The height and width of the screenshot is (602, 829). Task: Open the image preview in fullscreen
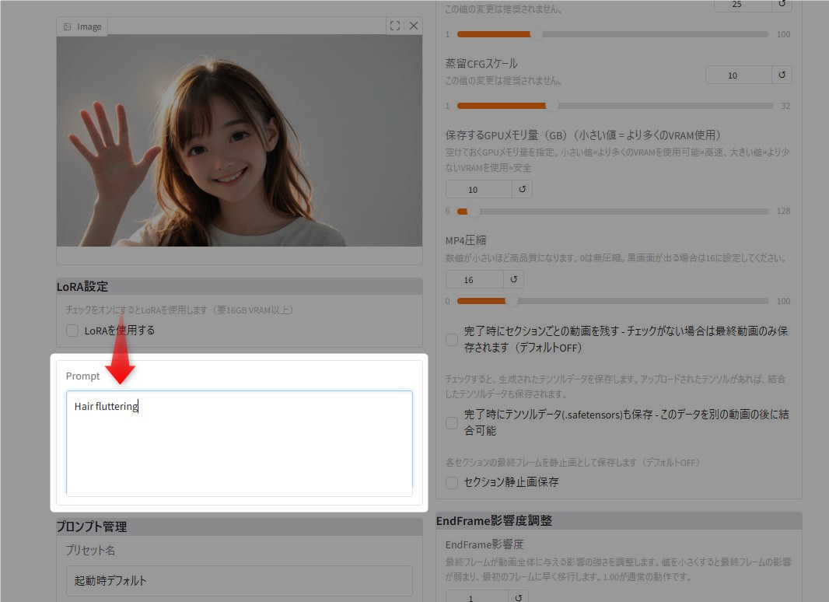395,26
